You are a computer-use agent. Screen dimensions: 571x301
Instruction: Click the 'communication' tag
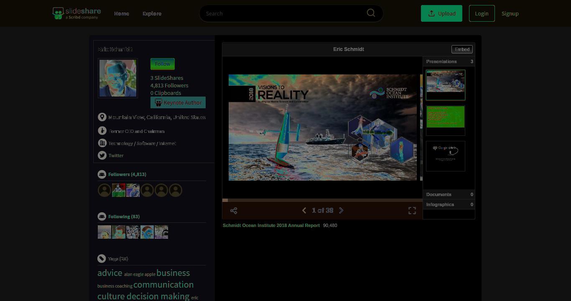tap(163, 285)
